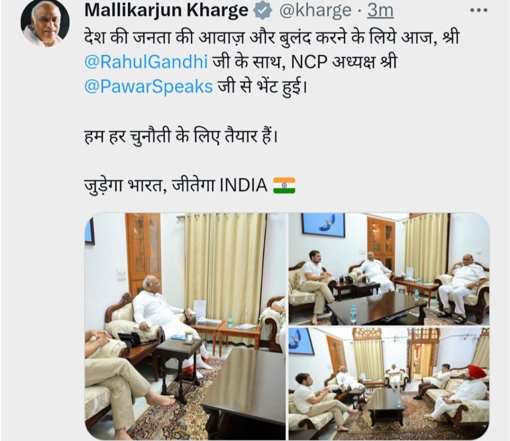Click the Indian flag emoji
510x441 pixels.
[x=284, y=186]
